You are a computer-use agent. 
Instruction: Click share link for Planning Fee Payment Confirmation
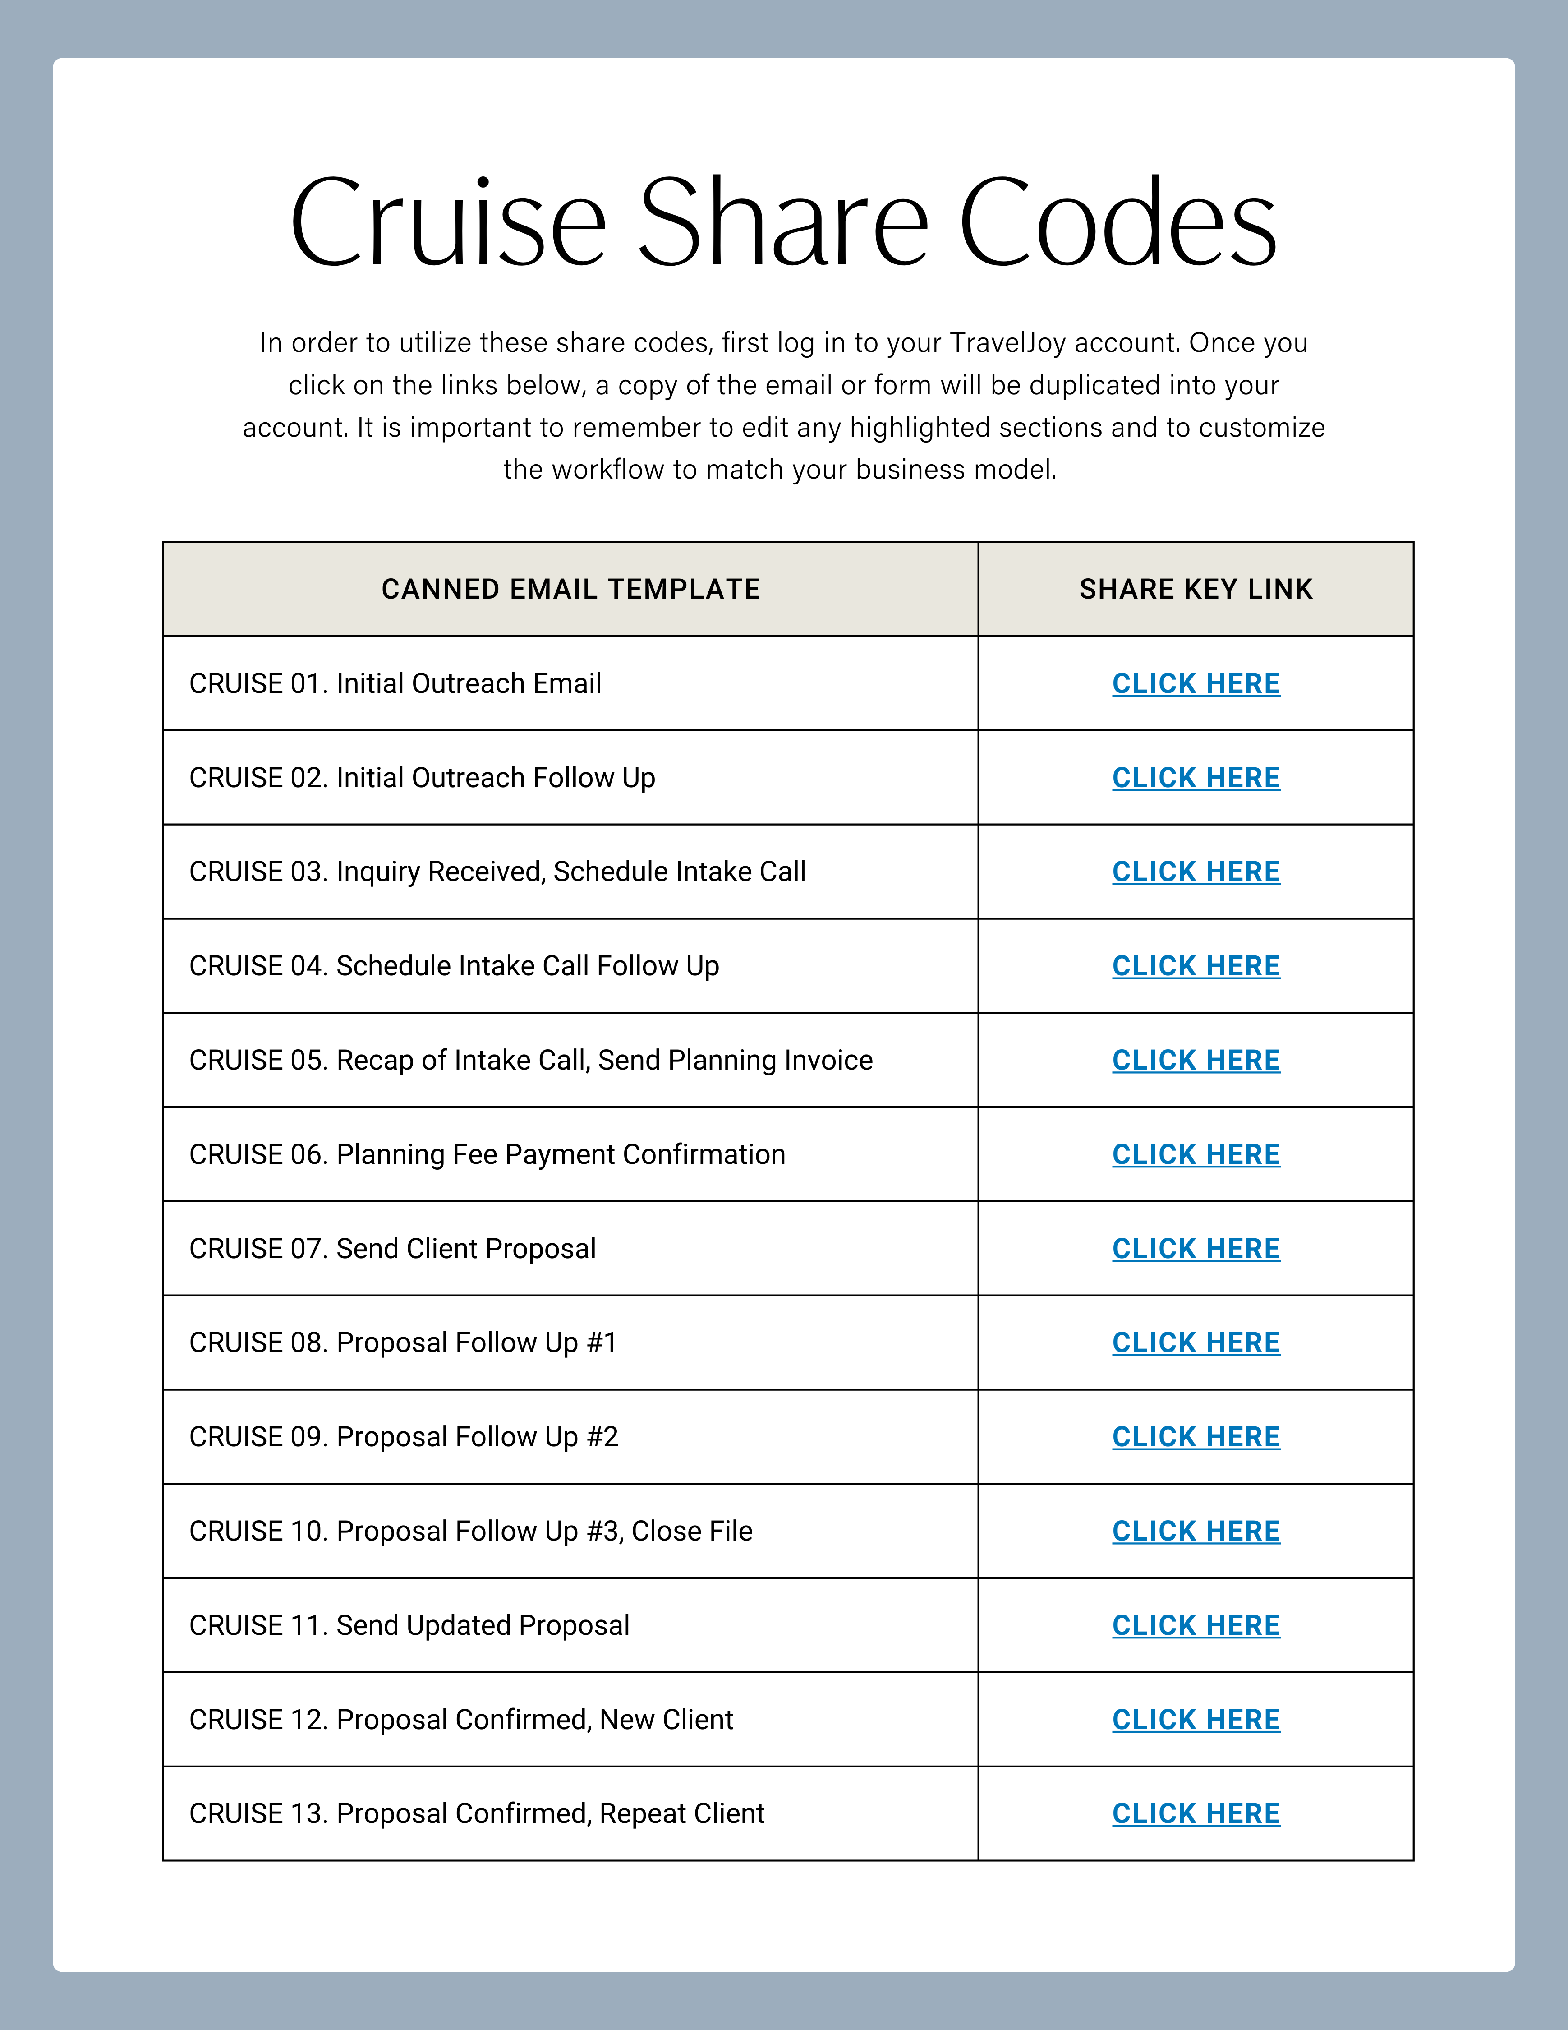1196,1153
